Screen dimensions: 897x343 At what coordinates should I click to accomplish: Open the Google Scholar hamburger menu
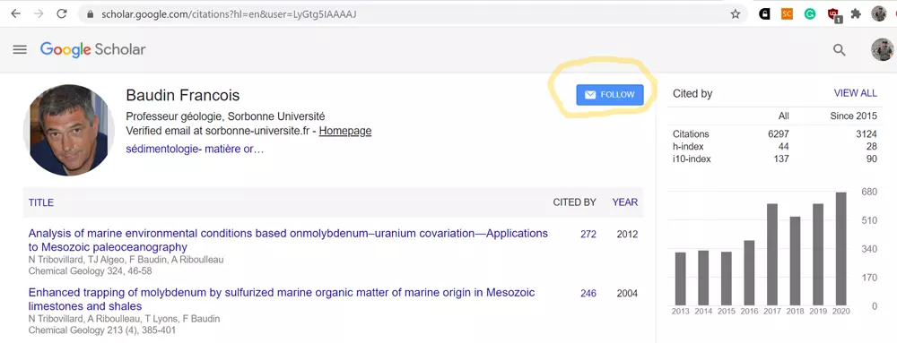[20, 49]
